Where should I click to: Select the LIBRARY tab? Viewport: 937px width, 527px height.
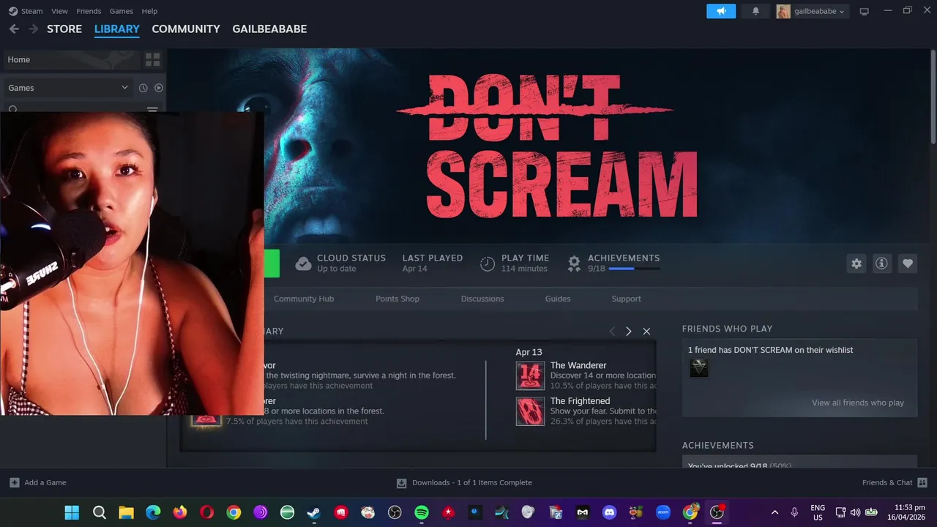117,29
